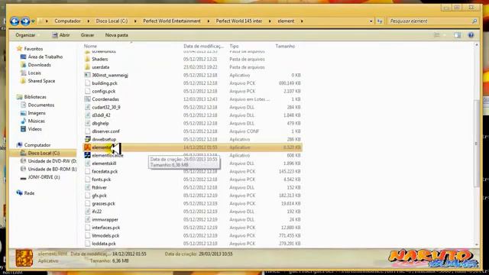Select Bibliotecas in the navigation pane
Screen dimensions: 489x275
click(35, 97)
